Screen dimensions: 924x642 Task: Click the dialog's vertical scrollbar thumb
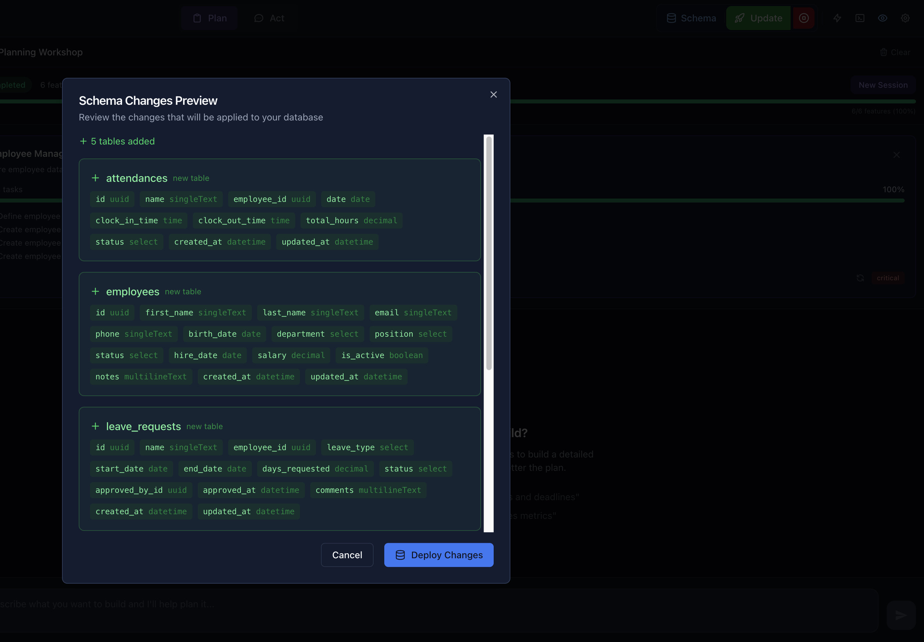489,253
